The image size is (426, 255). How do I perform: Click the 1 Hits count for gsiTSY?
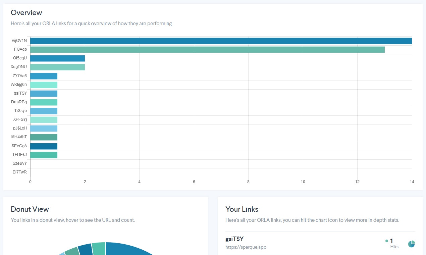pyautogui.click(x=392, y=244)
